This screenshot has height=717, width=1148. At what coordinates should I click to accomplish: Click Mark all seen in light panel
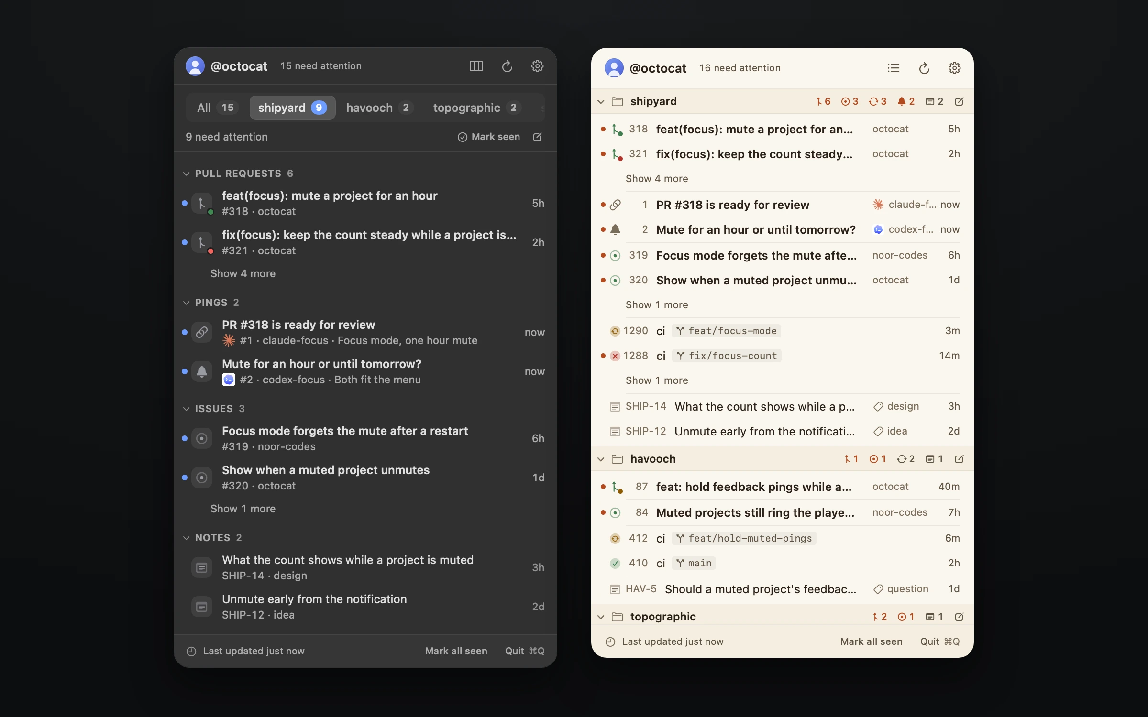point(871,641)
